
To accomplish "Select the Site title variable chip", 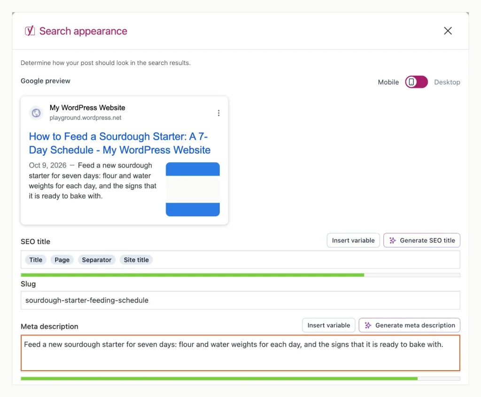I will [x=136, y=260].
